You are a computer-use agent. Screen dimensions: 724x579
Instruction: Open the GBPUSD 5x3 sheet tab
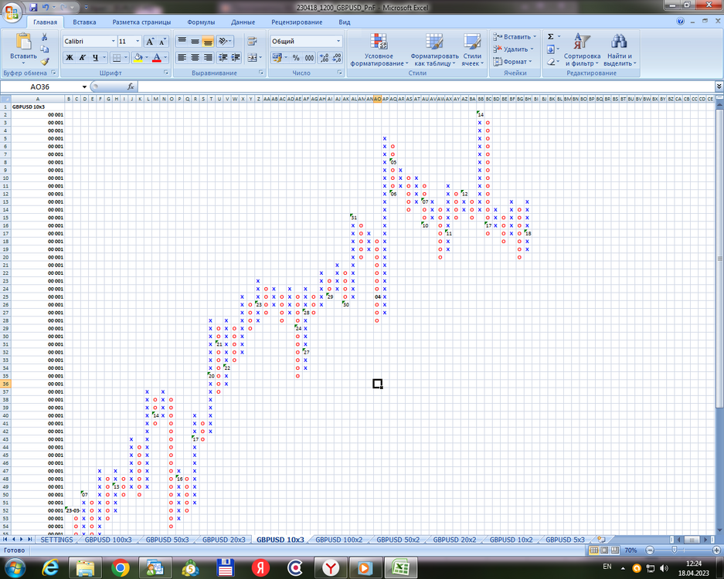point(565,540)
